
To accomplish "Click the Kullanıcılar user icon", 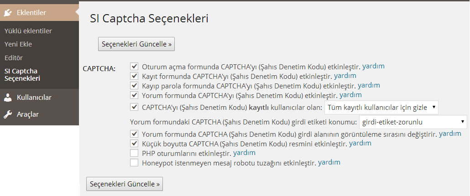I will click(x=8, y=97).
